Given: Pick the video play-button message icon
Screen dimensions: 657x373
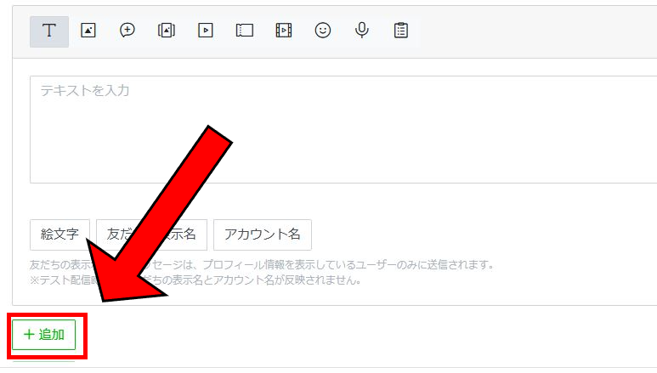Looking at the screenshot, I should pos(205,31).
